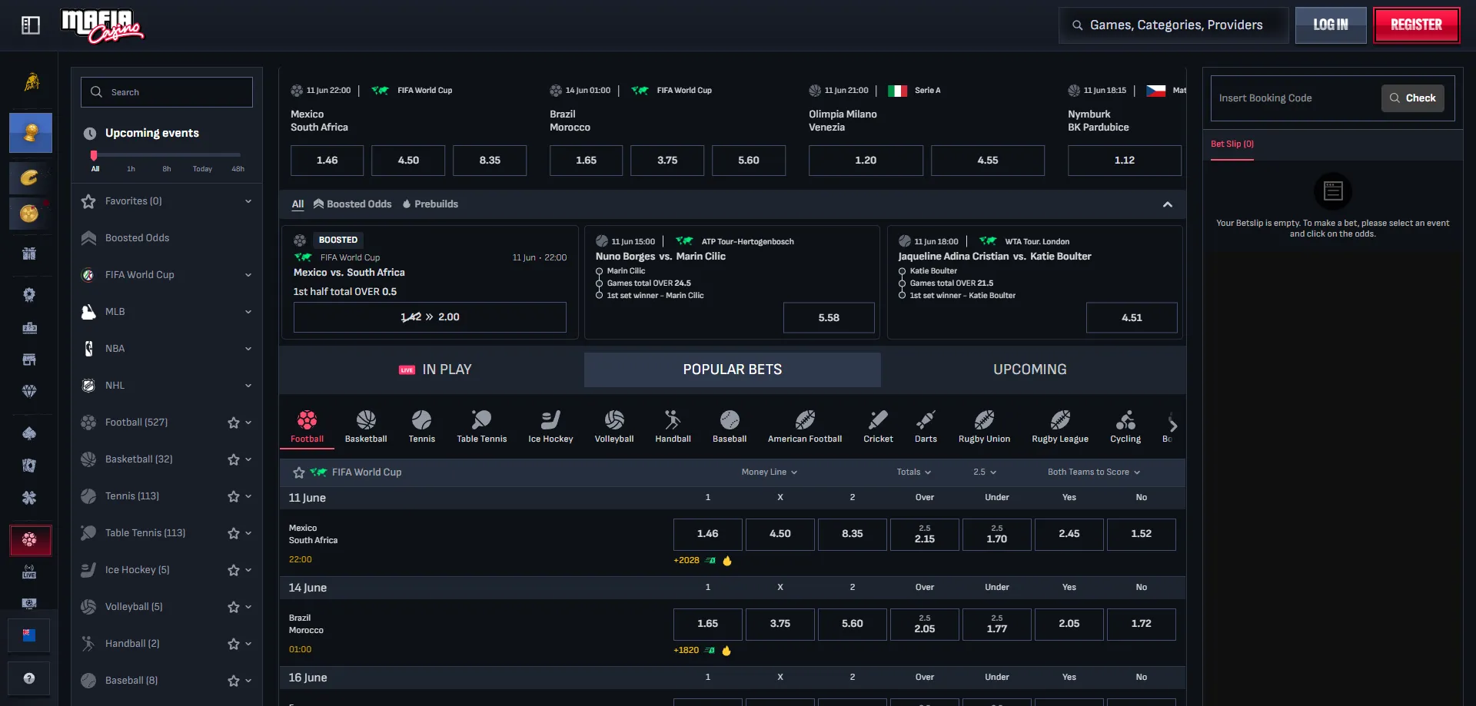This screenshot has height=706, width=1476.
Task: Select the Rugby Union sport icon
Action: click(x=984, y=426)
